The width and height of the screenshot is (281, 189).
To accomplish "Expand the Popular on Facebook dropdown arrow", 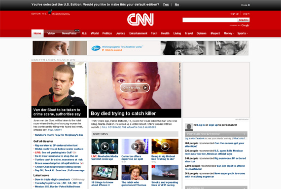I will pos(244,134).
